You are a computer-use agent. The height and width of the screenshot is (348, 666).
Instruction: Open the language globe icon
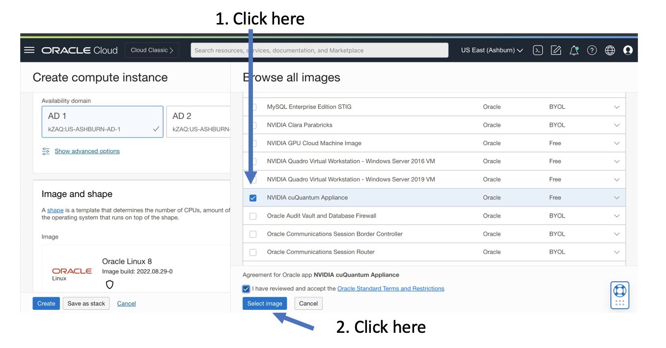click(x=610, y=50)
